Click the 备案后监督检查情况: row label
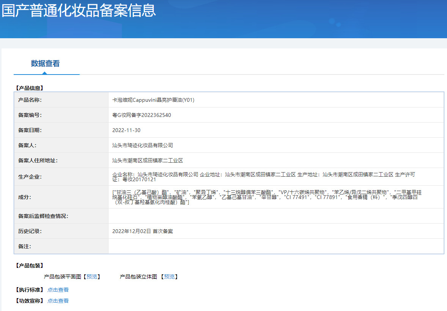Screen dimensions: 447x311 (43, 216)
